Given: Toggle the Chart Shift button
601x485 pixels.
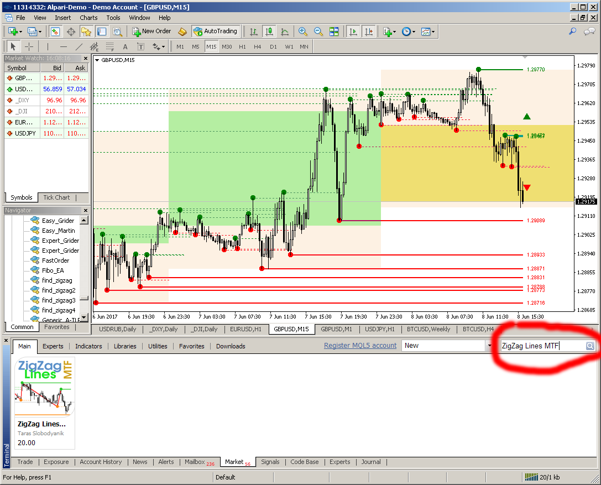Looking at the screenshot, I should (369, 32).
